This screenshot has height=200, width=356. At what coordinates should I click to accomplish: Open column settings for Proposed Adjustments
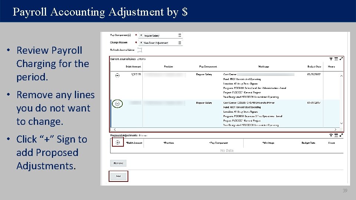(x=336, y=136)
